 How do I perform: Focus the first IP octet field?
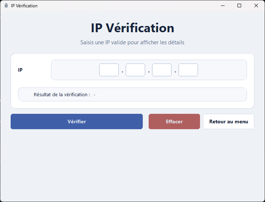click(x=109, y=70)
